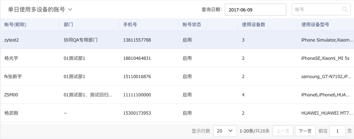The height and width of the screenshot is (139, 354).
Task: Select the 杨光宇 account row
Action: coord(177,58)
